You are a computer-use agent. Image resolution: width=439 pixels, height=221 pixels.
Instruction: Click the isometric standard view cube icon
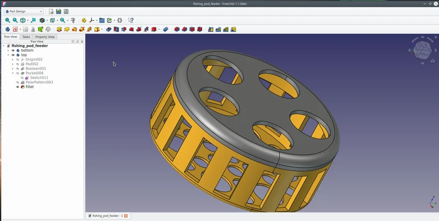(x=22, y=20)
